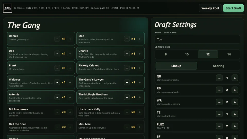247x139 pixels.
Task: Increase The Gang's Lawyer count
Action: pos(139,82)
